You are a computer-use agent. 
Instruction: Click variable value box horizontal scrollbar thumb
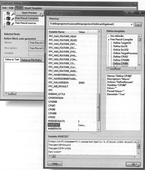coord(54,156)
